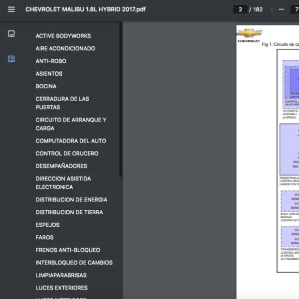Navigate to CIRCUITO DE ARRANQUE Y CARGA
The width and height of the screenshot is (299, 299).
coord(71,124)
